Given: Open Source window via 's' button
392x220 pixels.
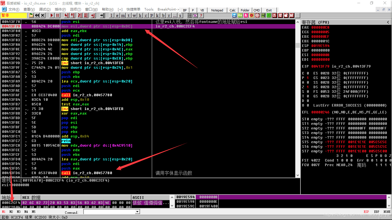Looking at the screenshot, I should (x=180, y=15).
